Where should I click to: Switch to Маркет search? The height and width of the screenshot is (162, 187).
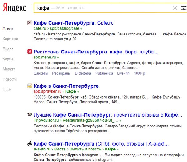tap(9, 69)
